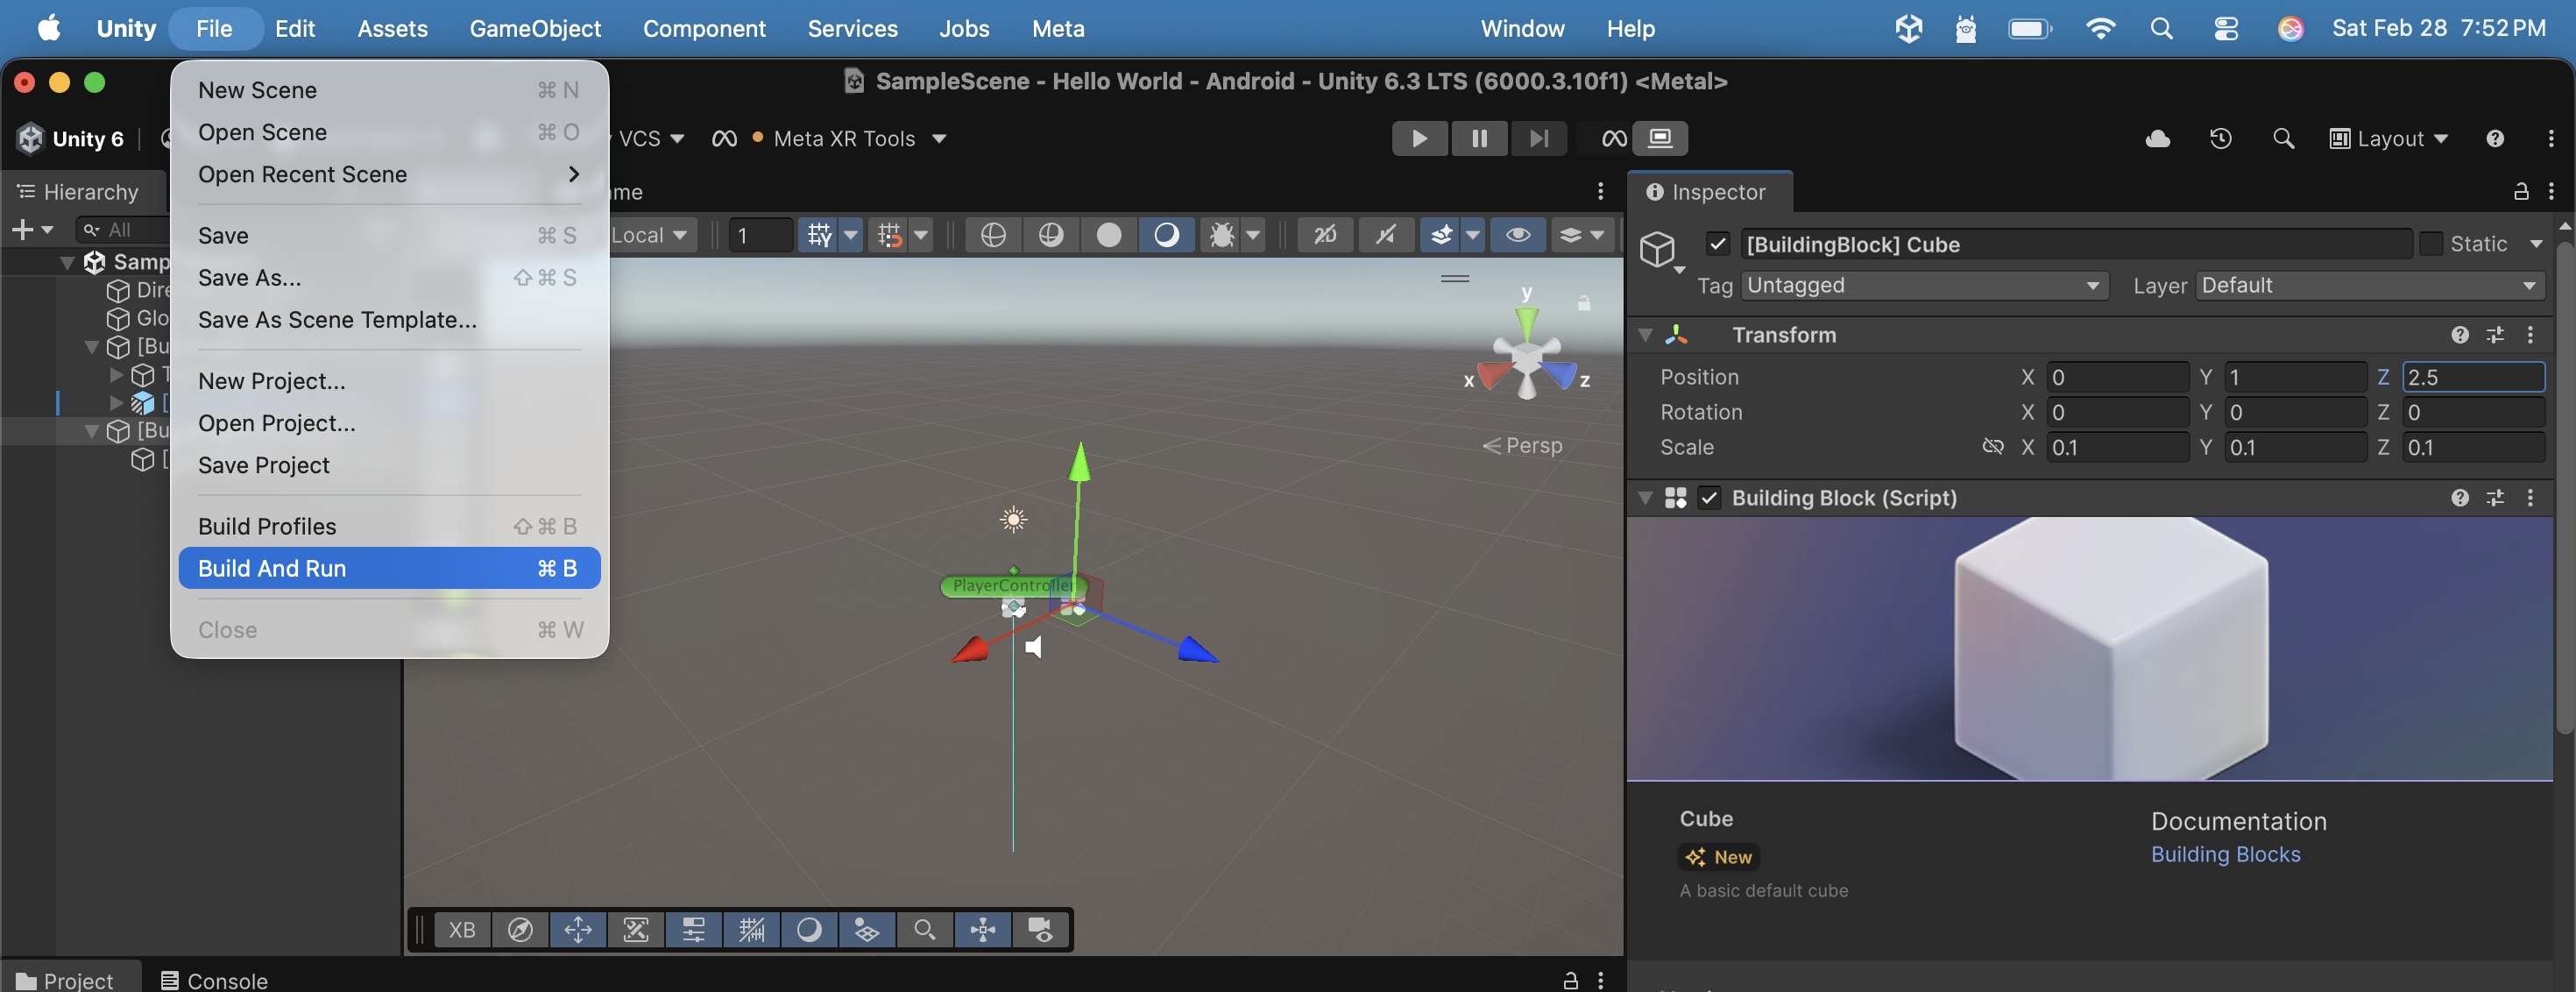Click the Transform preset icon
The height and width of the screenshot is (992, 2576).
point(2494,335)
